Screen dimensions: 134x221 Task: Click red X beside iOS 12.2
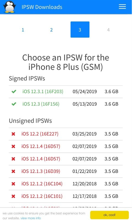[x=13, y=134]
